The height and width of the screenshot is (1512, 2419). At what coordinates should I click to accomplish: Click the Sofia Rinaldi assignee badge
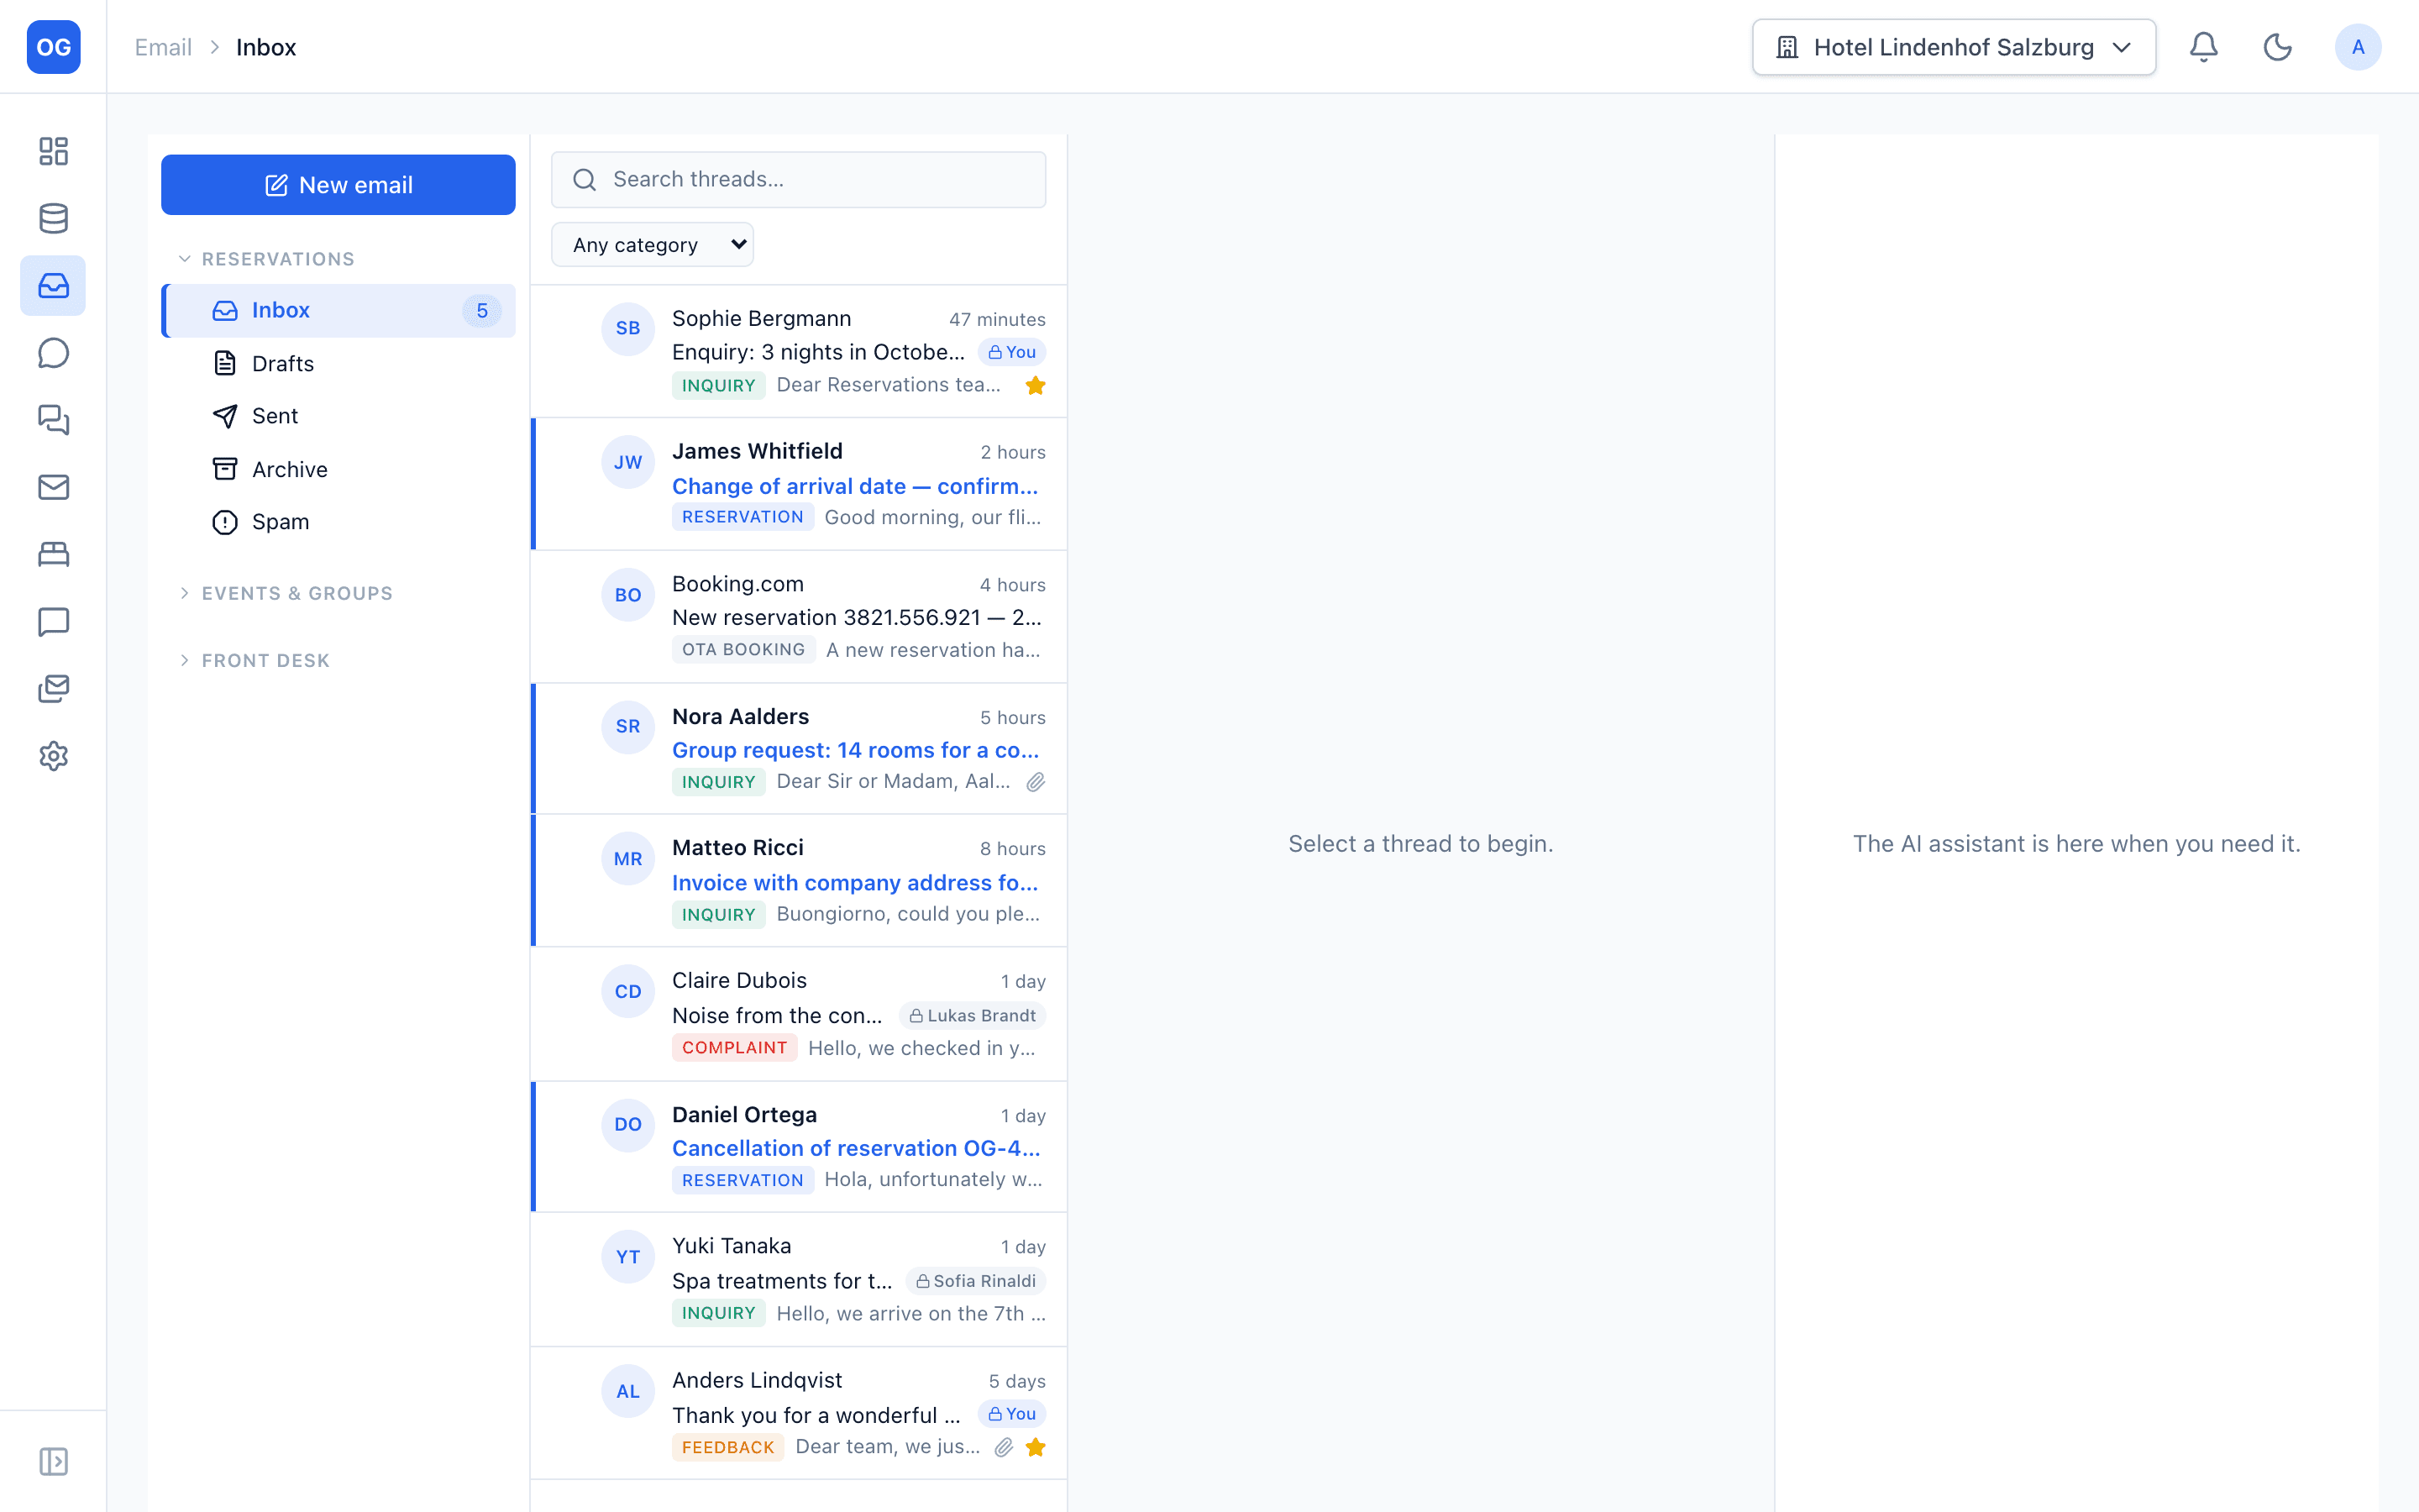(x=976, y=1281)
